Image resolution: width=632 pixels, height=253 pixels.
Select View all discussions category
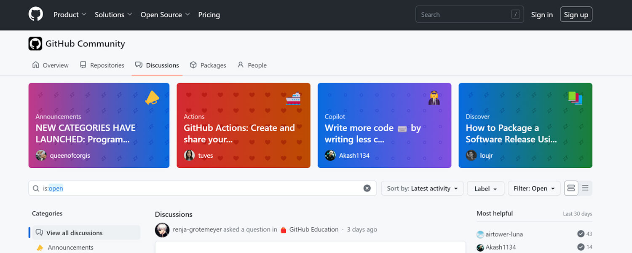(x=86, y=233)
